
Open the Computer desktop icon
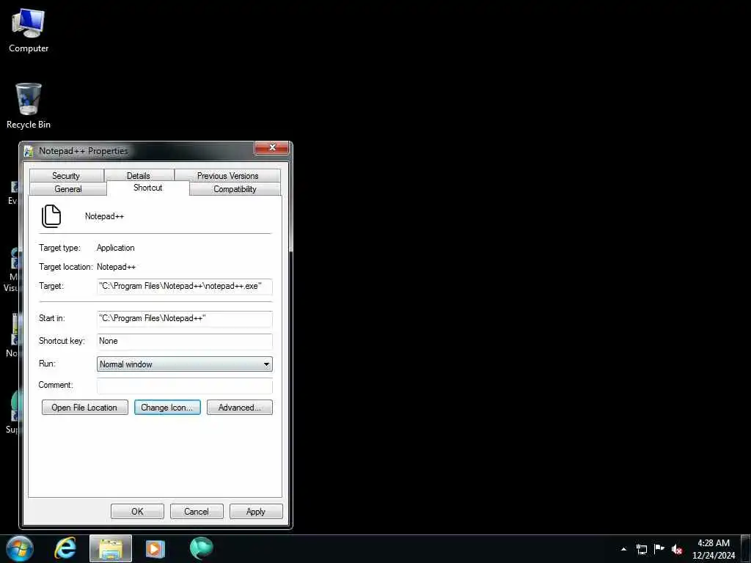click(29, 31)
